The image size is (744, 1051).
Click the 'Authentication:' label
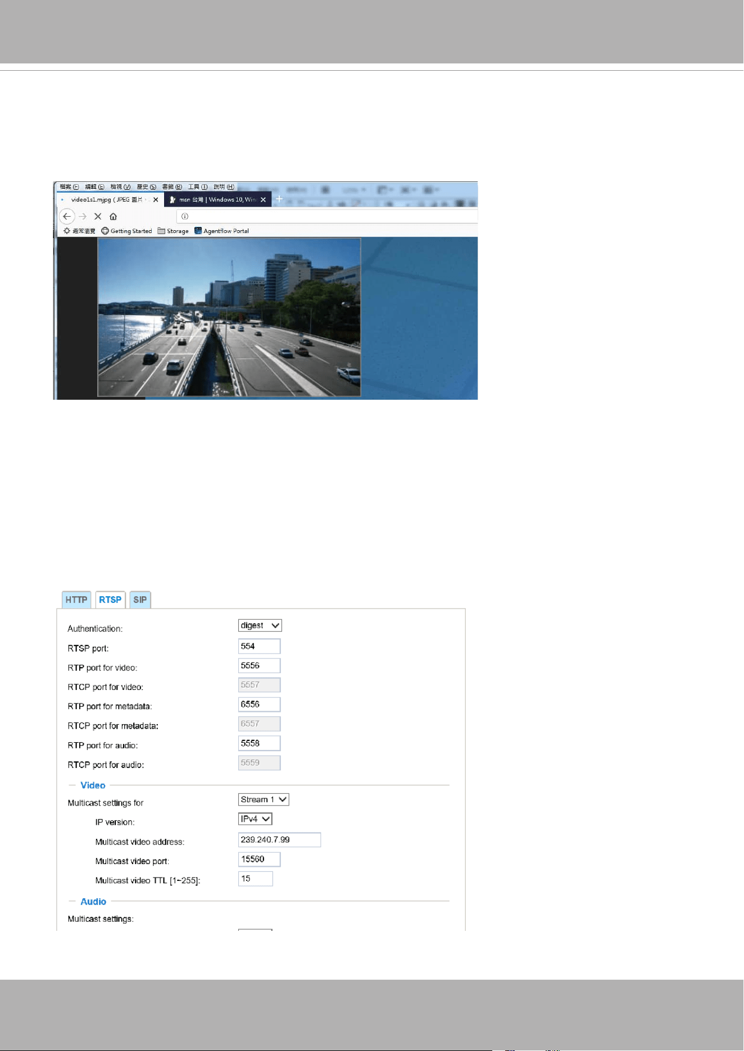click(95, 629)
